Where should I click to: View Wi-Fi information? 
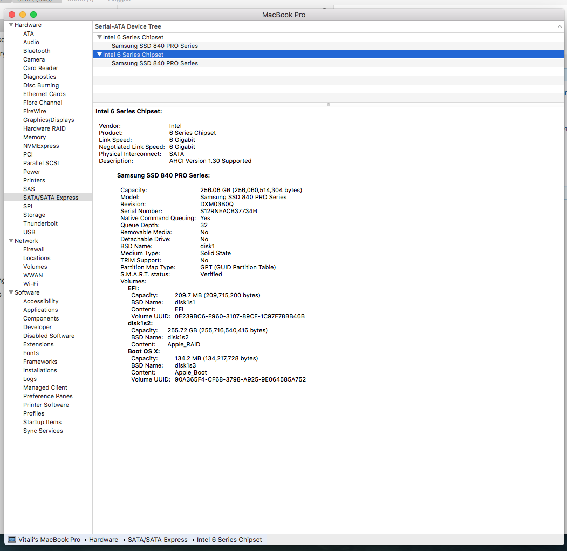tap(31, 284)
